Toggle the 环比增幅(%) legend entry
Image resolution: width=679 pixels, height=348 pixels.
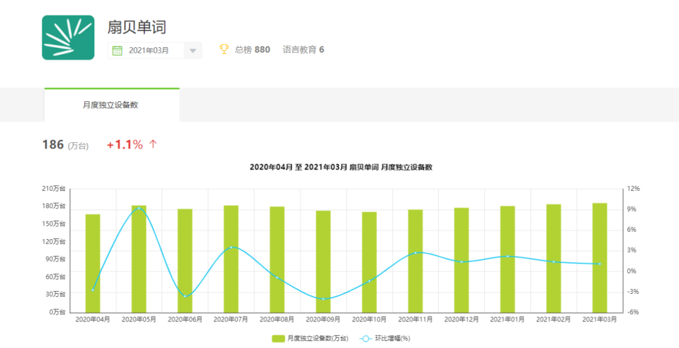pos(385,339)
